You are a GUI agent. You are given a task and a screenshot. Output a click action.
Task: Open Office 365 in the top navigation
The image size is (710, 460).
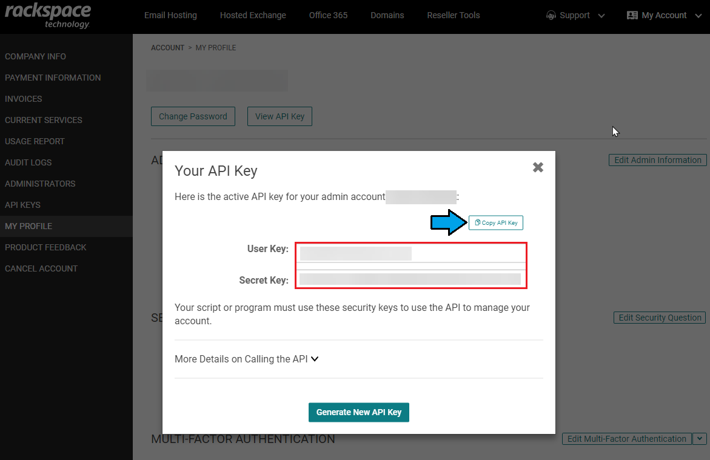click(328, 15)
